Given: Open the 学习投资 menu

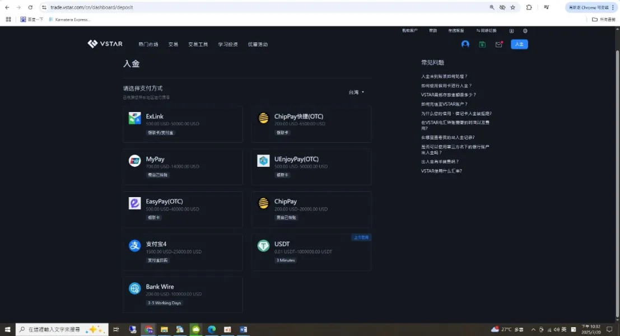Looking at the screenshot, I should (228, 44).
